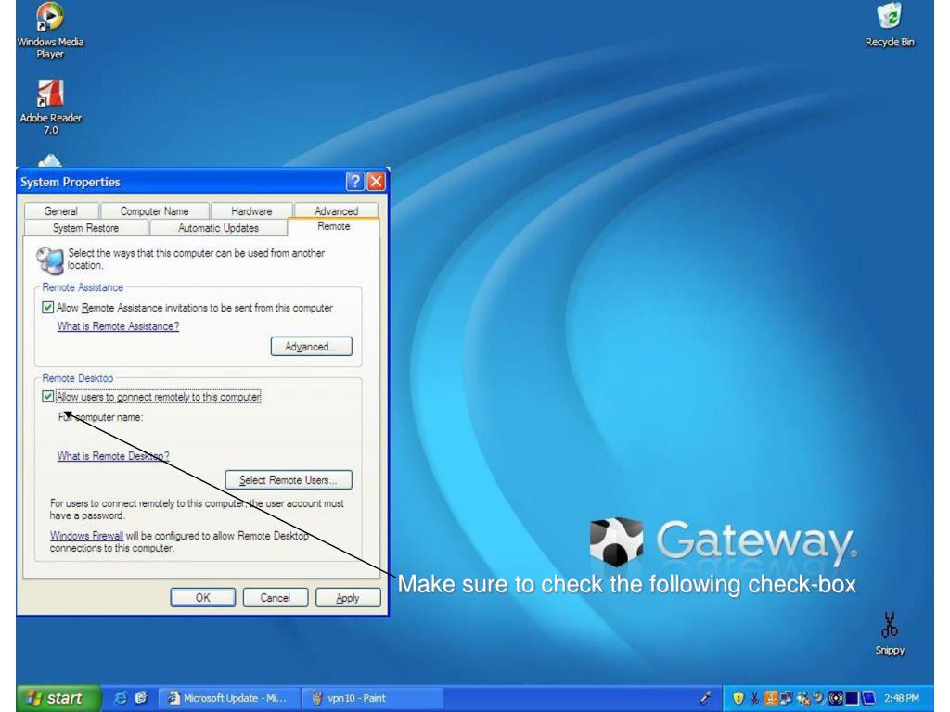Open Adobe Reader 7.0 desktop shortcut

pos(50,108)
